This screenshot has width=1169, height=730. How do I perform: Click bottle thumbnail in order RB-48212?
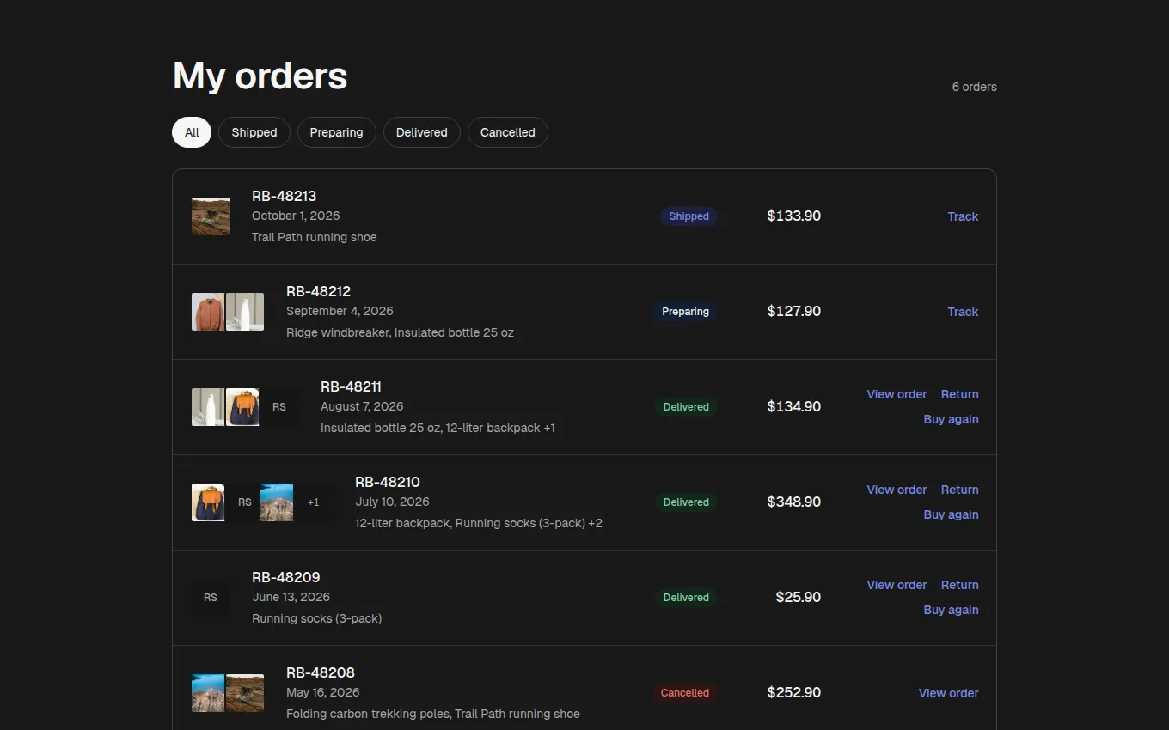245,312
